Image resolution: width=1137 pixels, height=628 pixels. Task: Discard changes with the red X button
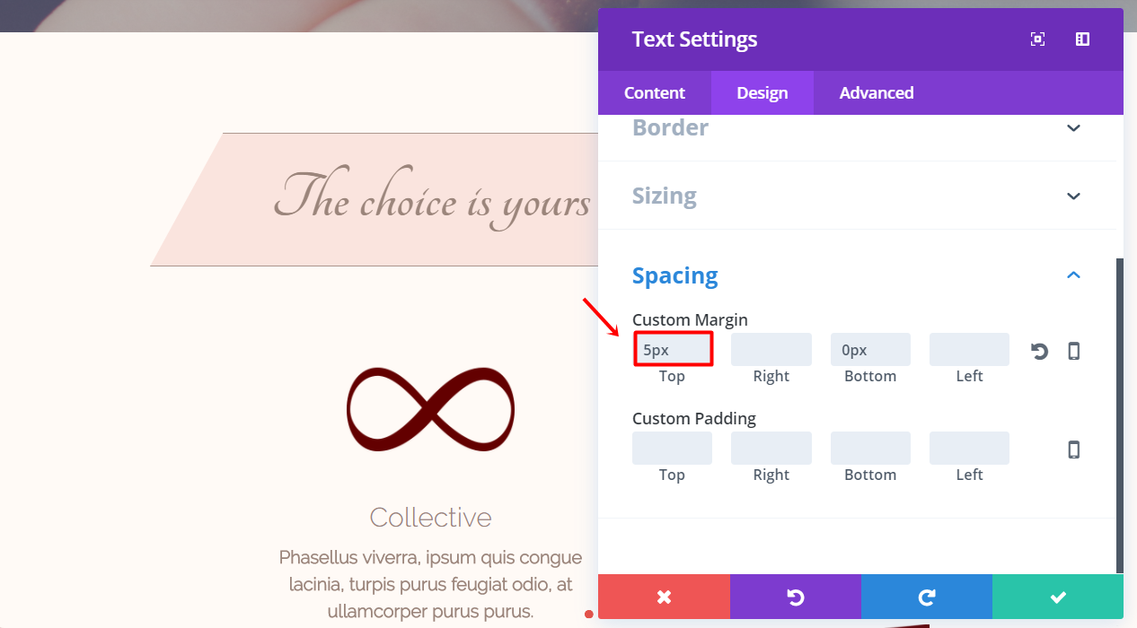[x=664, y=597]
